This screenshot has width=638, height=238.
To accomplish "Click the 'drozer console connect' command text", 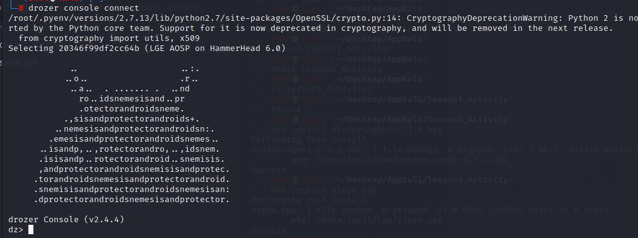I will (83, 8).
